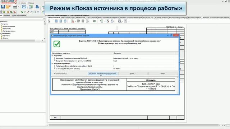Click the clock sheet icon in document toolbar
This screenshot has height=129, width=230.
point(126,21)
